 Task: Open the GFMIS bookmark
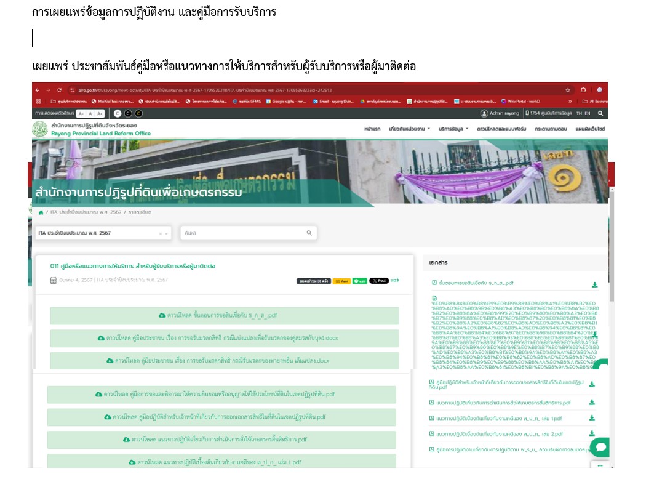247,101
